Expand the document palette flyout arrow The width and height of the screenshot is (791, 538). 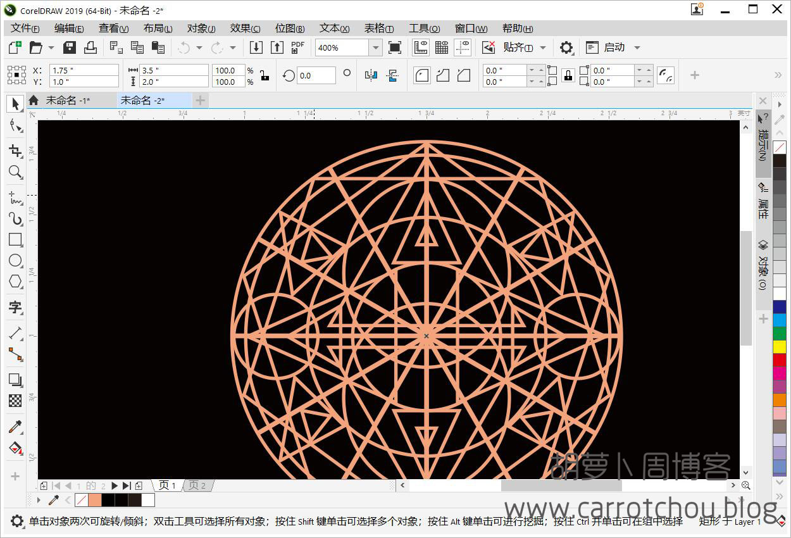tap(39, 500)
